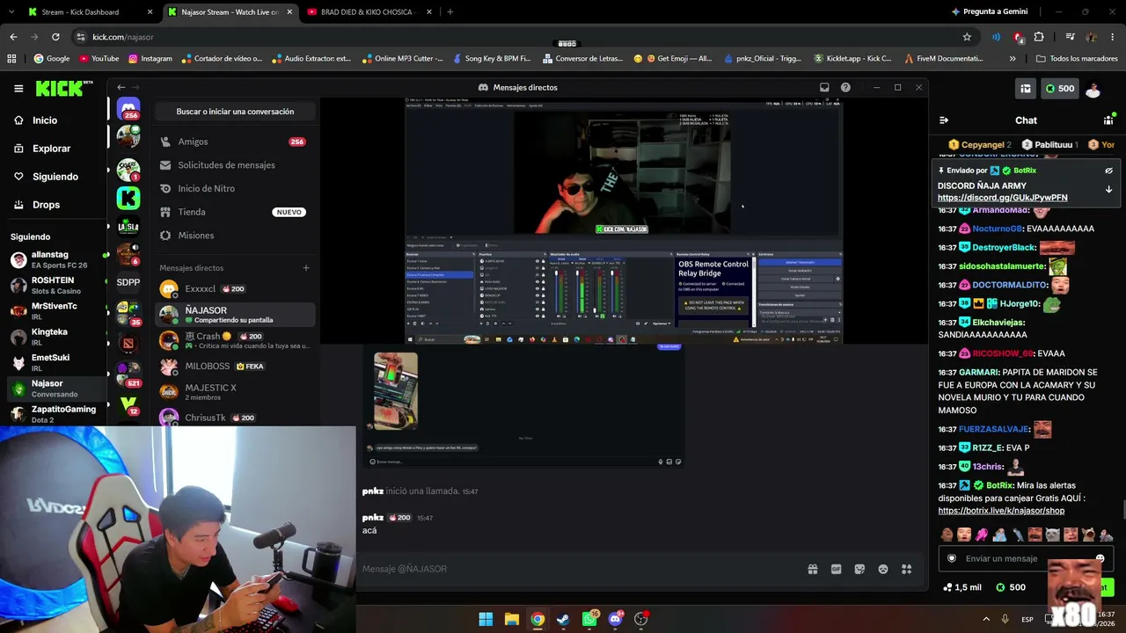Screen dimensions: 1126x633
Task: Open Discord sticker picker
Action: tap(859, 569)
